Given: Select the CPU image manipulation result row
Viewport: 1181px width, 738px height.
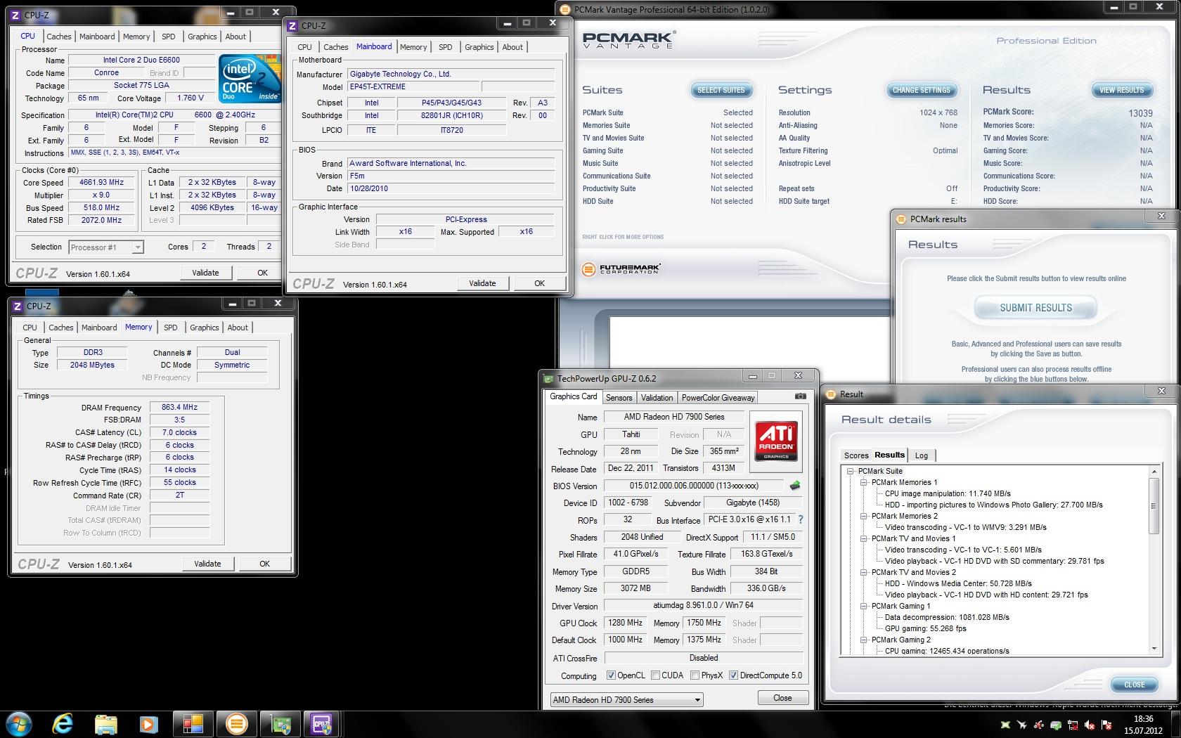Looking at the screenshot, I should point(948,493).
